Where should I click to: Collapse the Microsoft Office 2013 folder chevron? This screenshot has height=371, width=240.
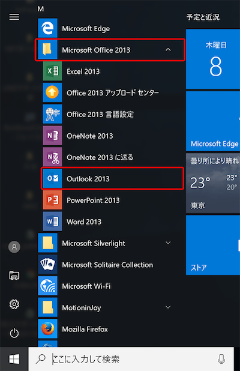[168, 50]
